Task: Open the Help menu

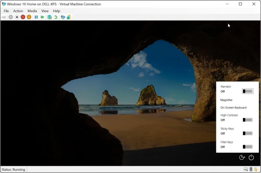Action: (56, 11)
